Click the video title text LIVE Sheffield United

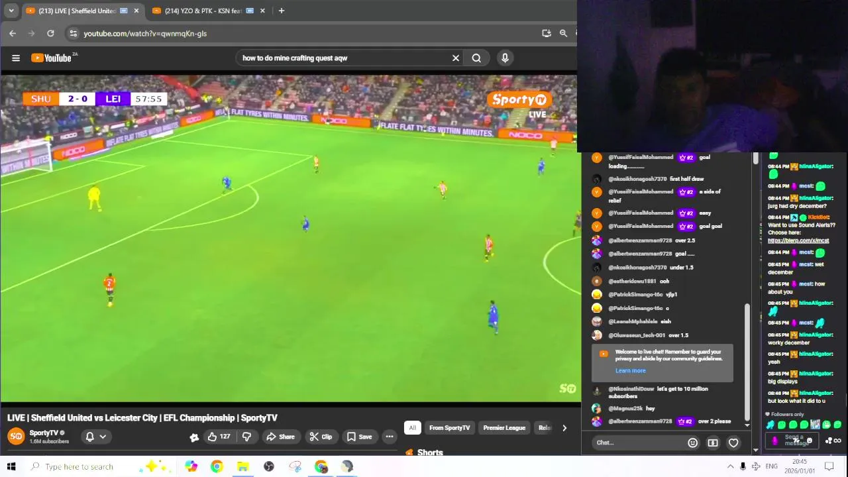click(x=142, y=418)
